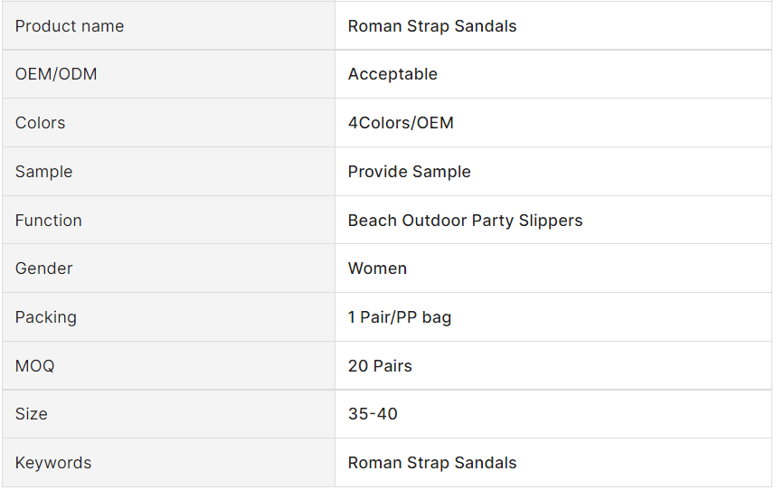Click the Women value cell
775x490 pixels.
[377, 269]
